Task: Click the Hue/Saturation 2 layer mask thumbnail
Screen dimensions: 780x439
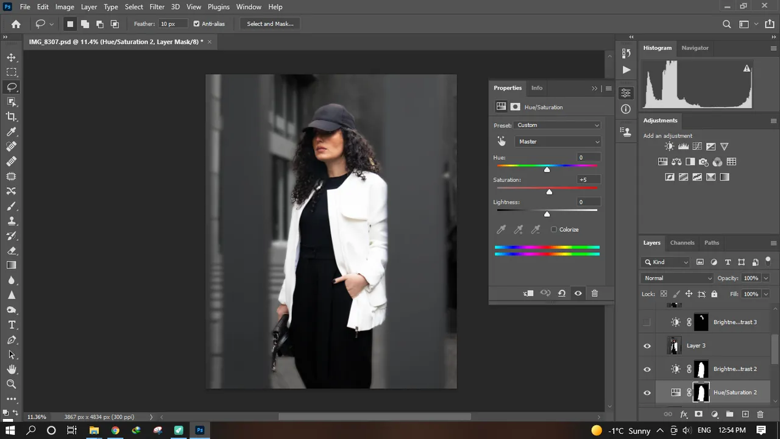Action: 701,393
